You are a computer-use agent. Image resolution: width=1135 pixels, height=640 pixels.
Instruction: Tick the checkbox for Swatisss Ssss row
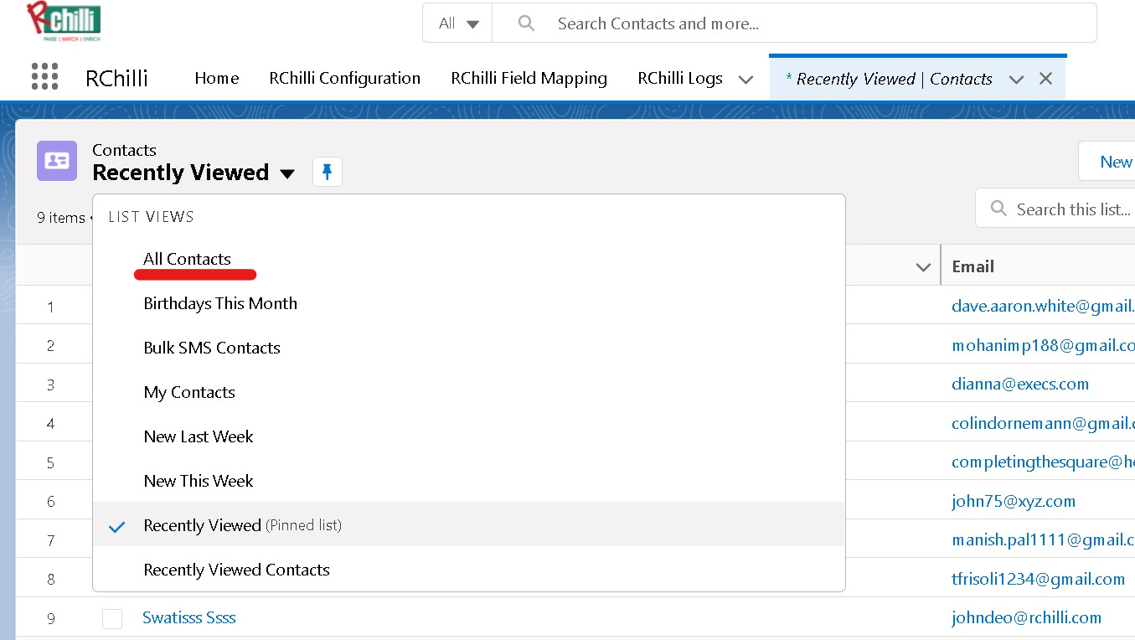(112, 618)
